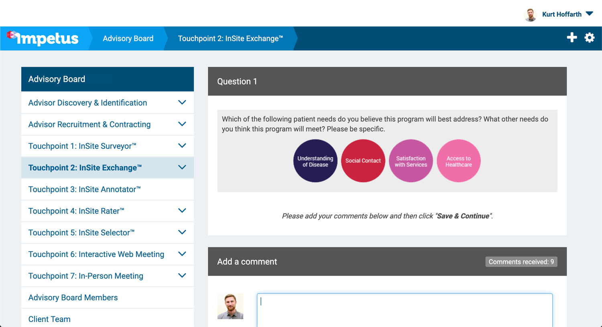Click the Comments received: 9 badge
This screenshot has width=602, height=327.
[521, 262]
